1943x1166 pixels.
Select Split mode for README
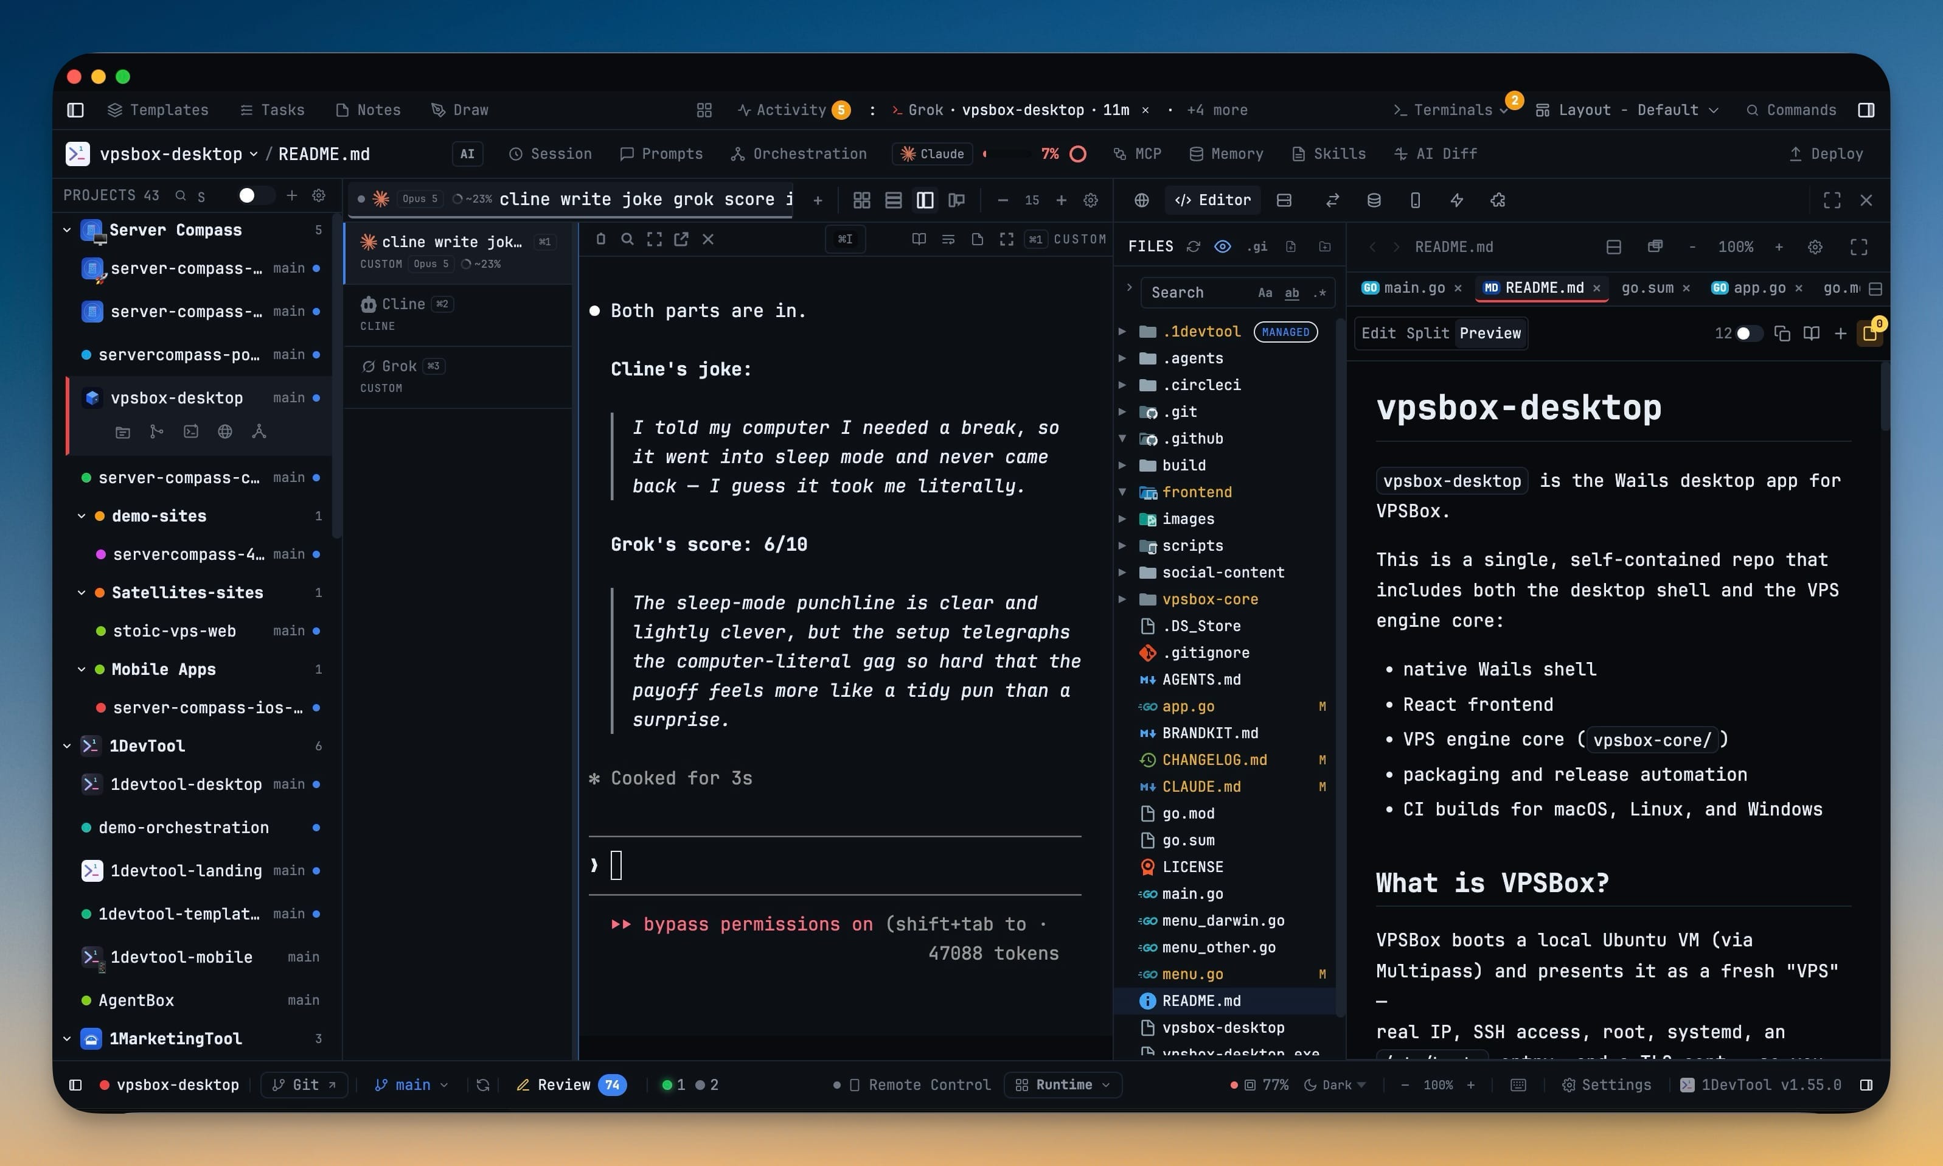1427,333
